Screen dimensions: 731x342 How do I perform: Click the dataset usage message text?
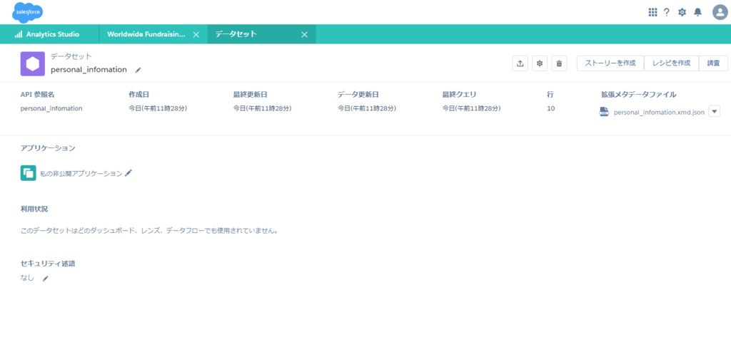point(150,230)
